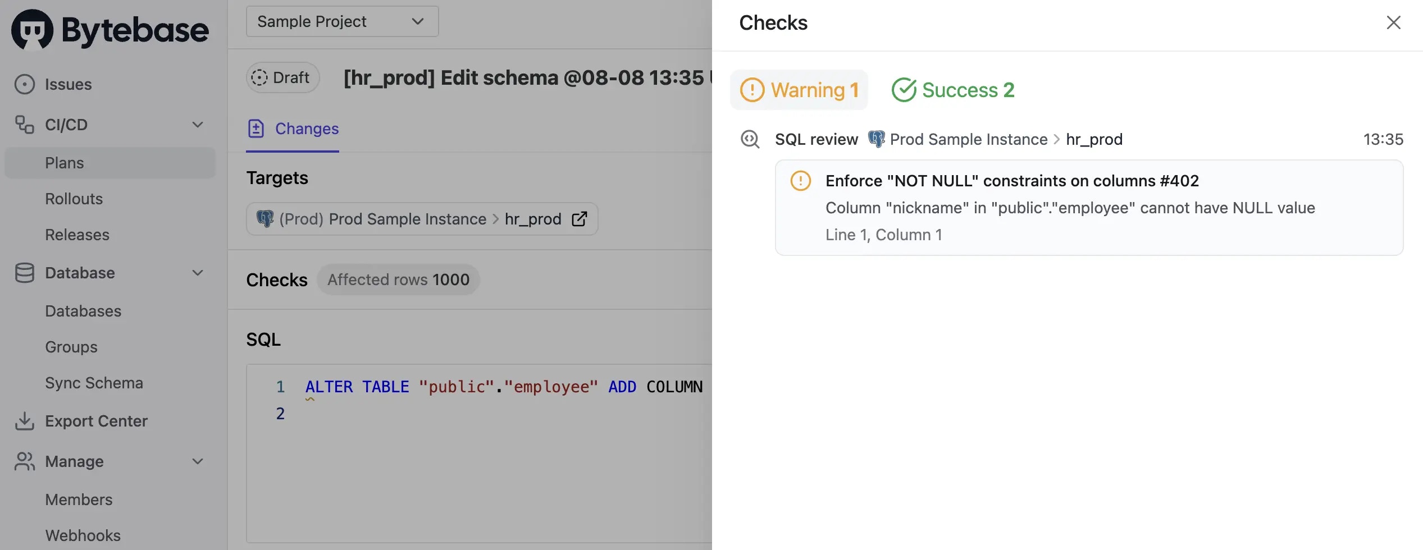Open Webhooks page

[83, 535]
